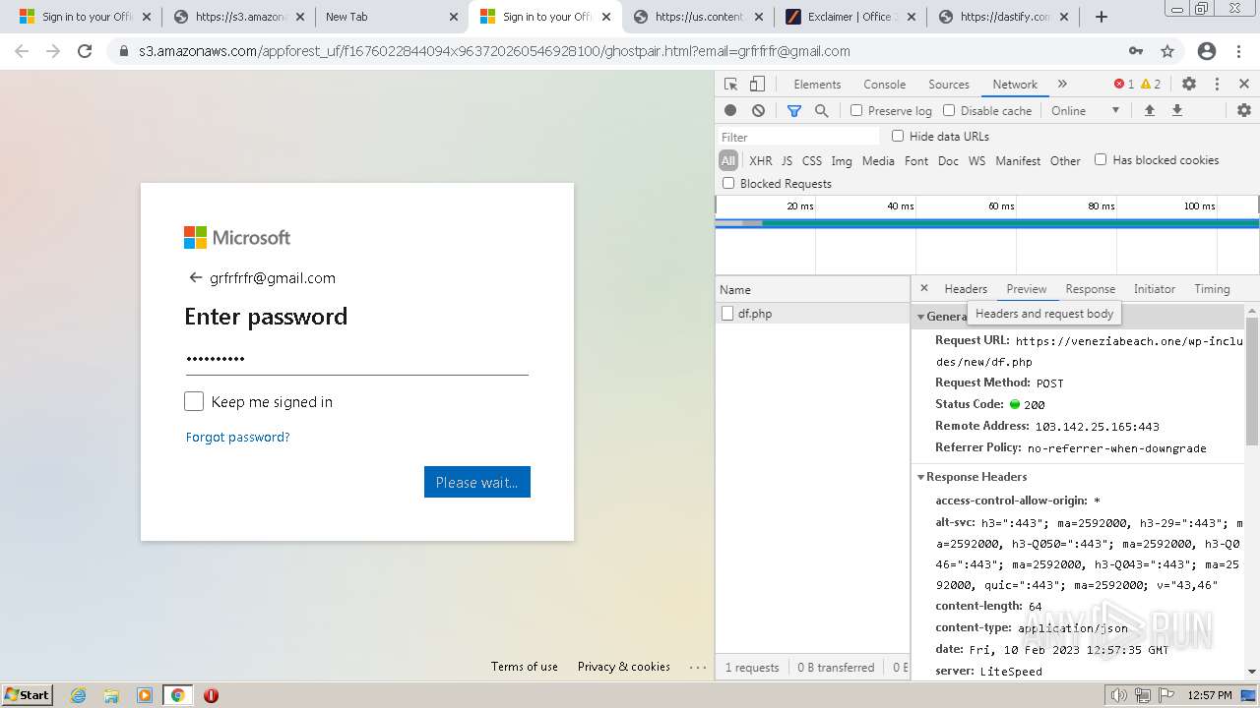Select the df.php request row
The width and height of the screenshot is (1260, 708).
click(x=813, y=314)
